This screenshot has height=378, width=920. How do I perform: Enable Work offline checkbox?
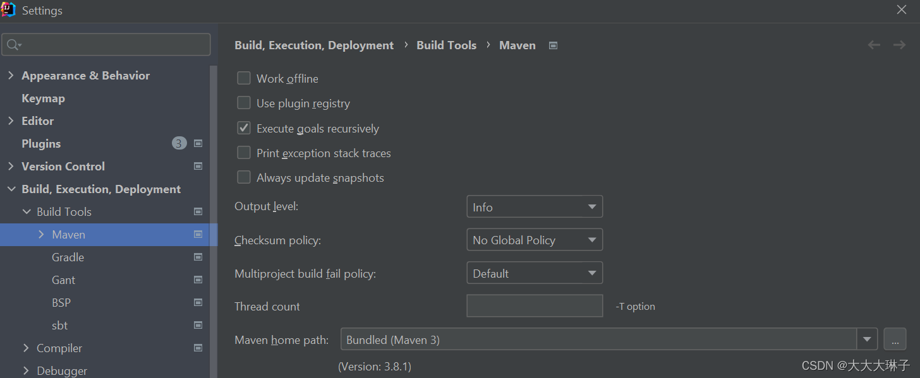tap(244, 78)
